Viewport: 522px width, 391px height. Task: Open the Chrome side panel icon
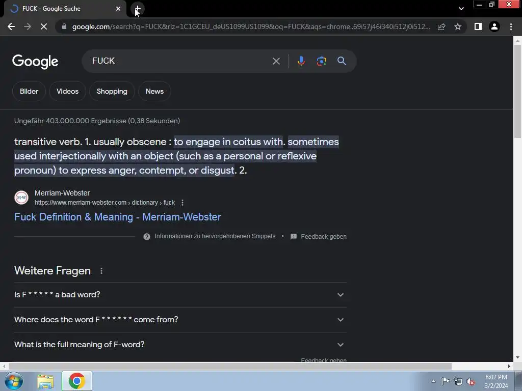(x=478, y=26)
